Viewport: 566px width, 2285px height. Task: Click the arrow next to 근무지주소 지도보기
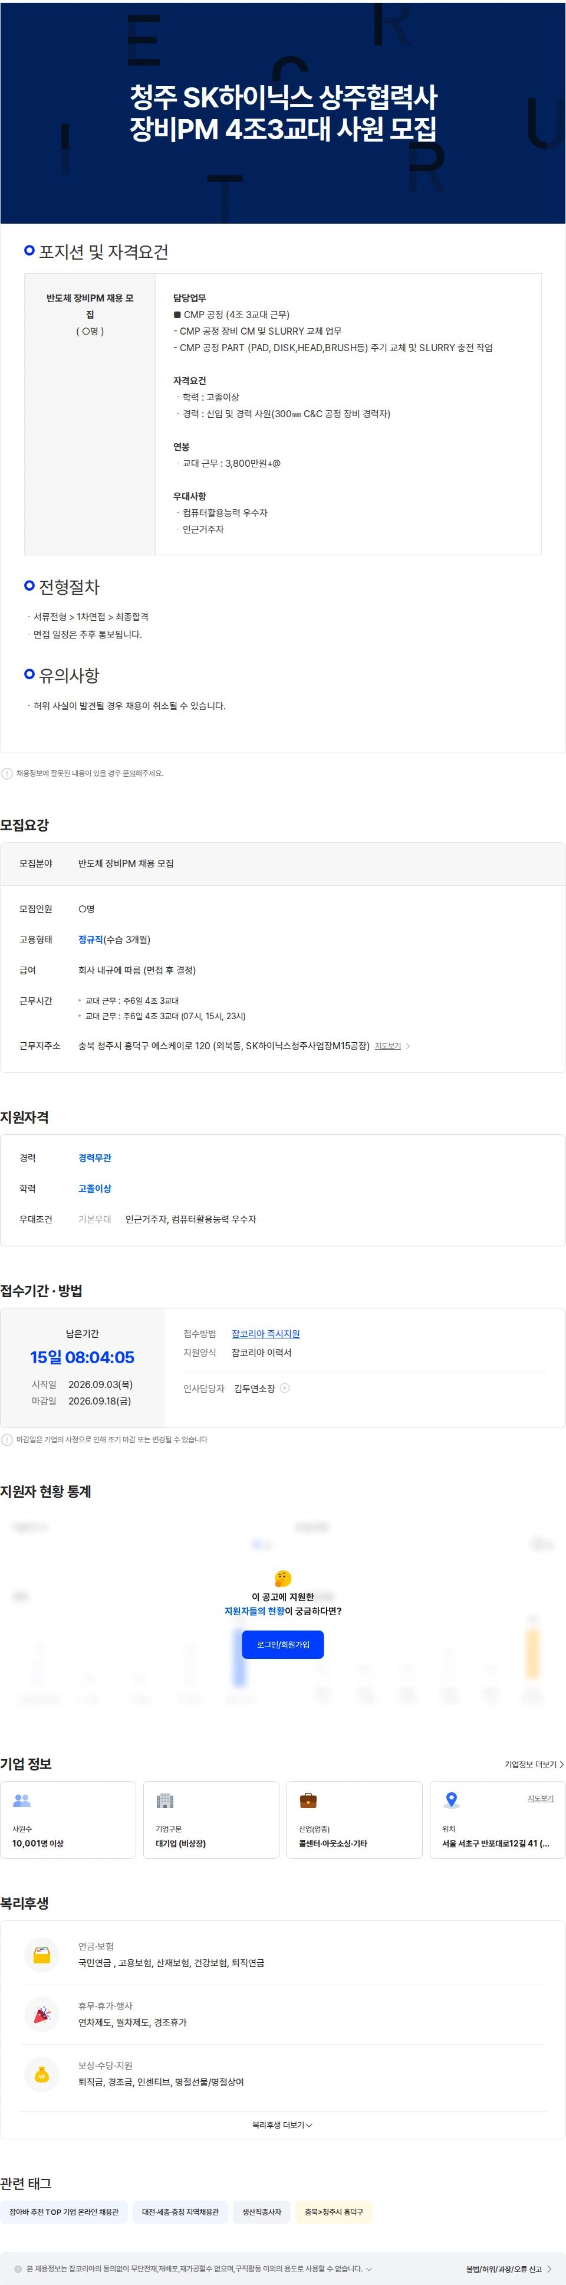tap(407, 1047)
